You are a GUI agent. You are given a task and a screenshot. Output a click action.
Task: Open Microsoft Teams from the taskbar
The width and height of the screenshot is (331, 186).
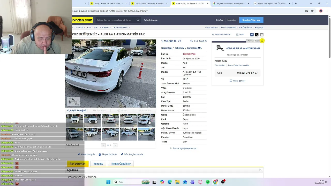192,182
